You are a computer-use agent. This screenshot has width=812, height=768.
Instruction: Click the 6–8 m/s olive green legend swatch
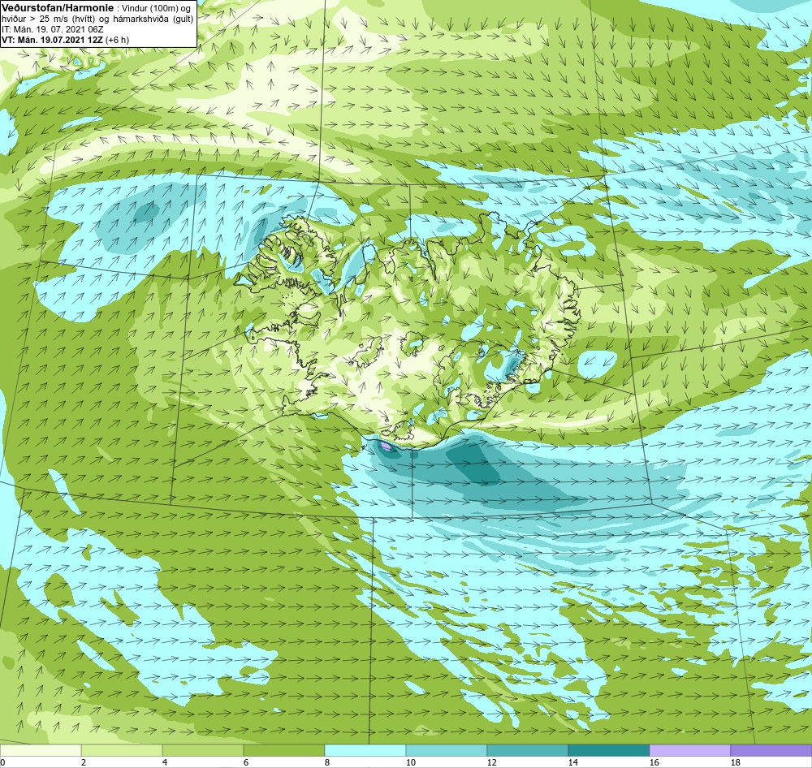[x=283, y=750]
